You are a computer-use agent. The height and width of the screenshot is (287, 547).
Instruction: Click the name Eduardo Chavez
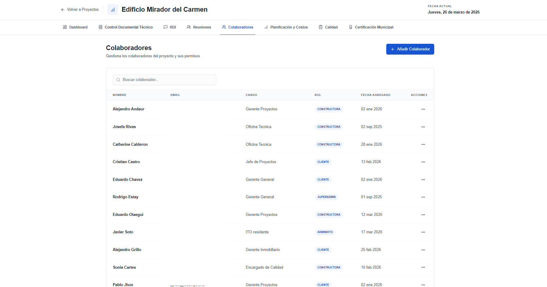click(x=127, y=180)
